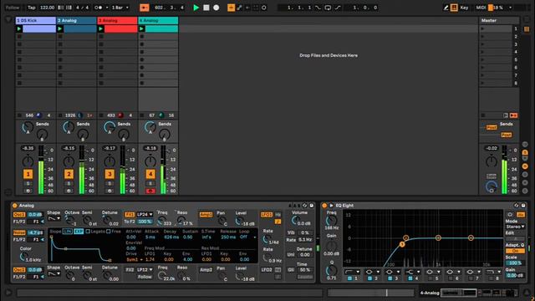Launch the clip in 4 Analog track

[x=141, y=29]
